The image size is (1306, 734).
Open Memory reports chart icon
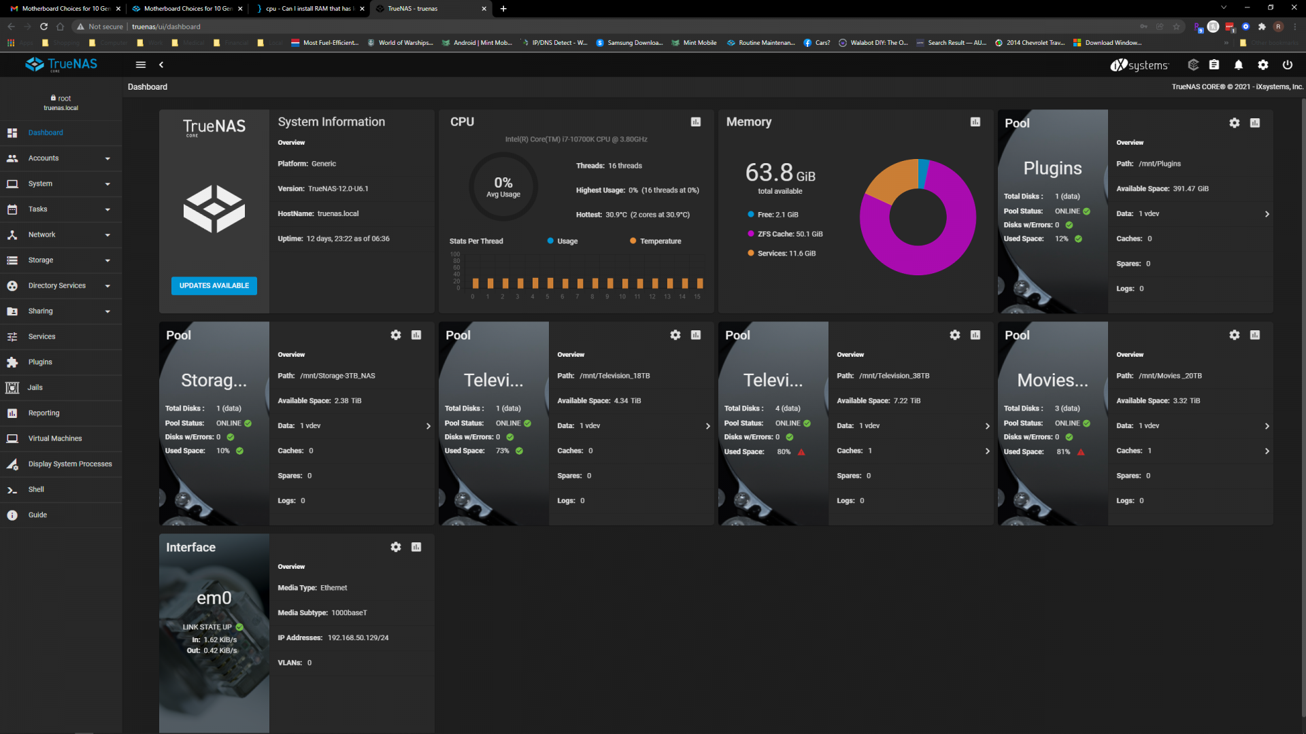click(975, 122)
